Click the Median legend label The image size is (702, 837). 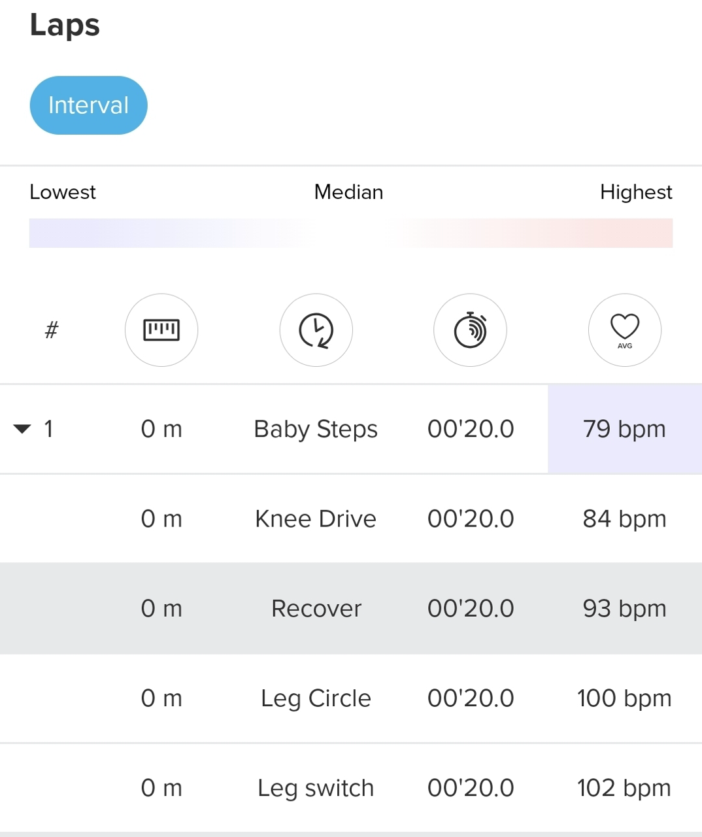[348, 192]
